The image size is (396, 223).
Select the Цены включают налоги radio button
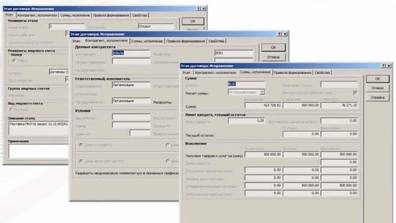click(x=81, y=161)
